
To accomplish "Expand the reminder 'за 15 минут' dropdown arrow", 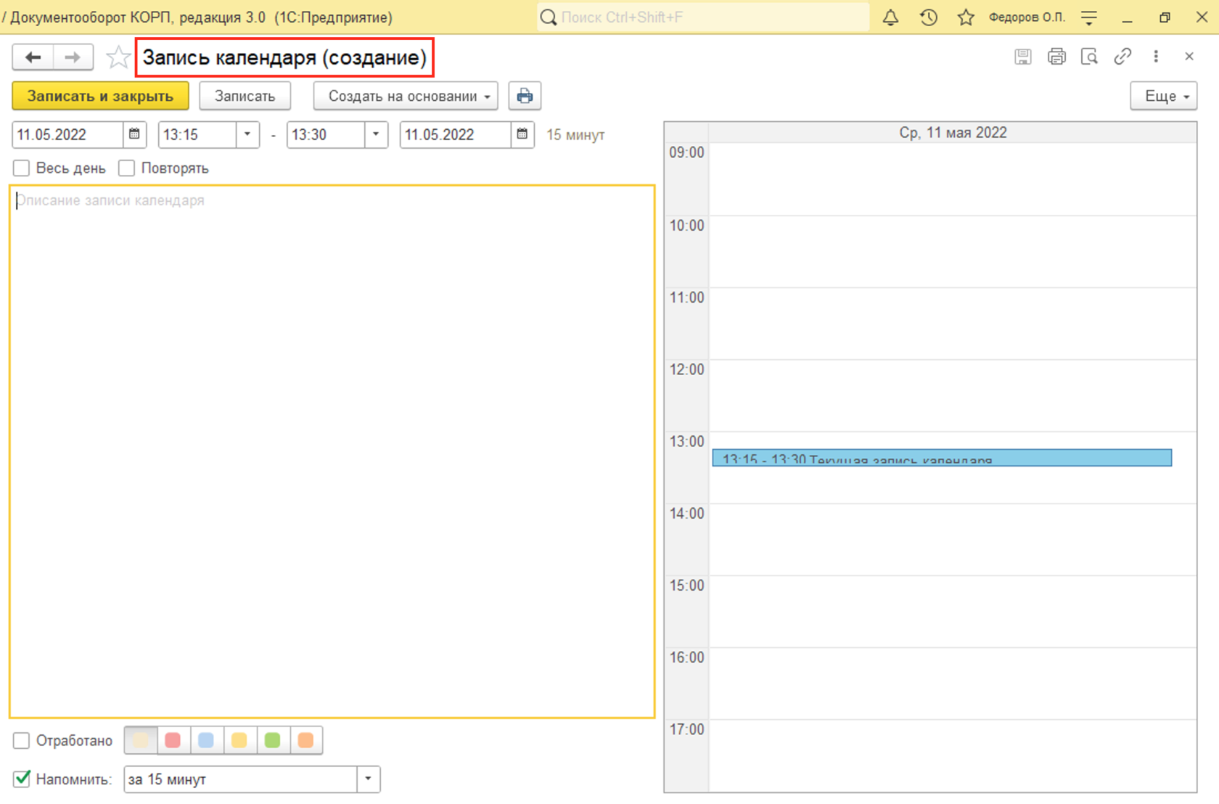I will pyautogui.click(x=369, y=779).
